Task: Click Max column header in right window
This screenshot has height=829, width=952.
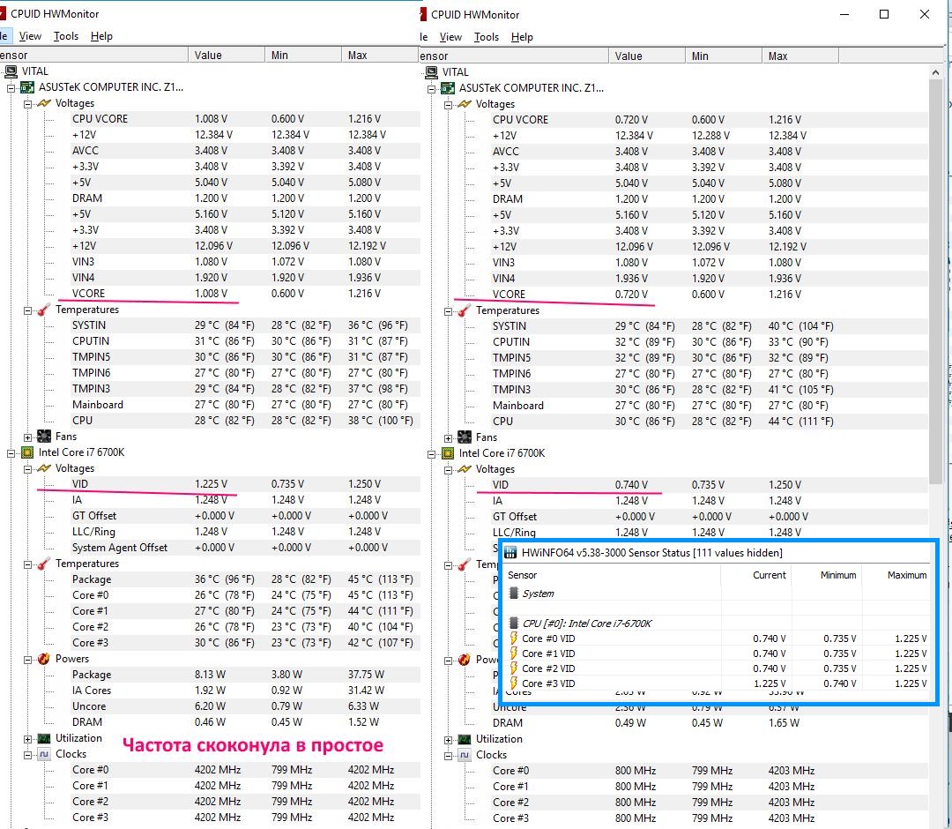Action: pyautogui.click(x=800, y=56)
